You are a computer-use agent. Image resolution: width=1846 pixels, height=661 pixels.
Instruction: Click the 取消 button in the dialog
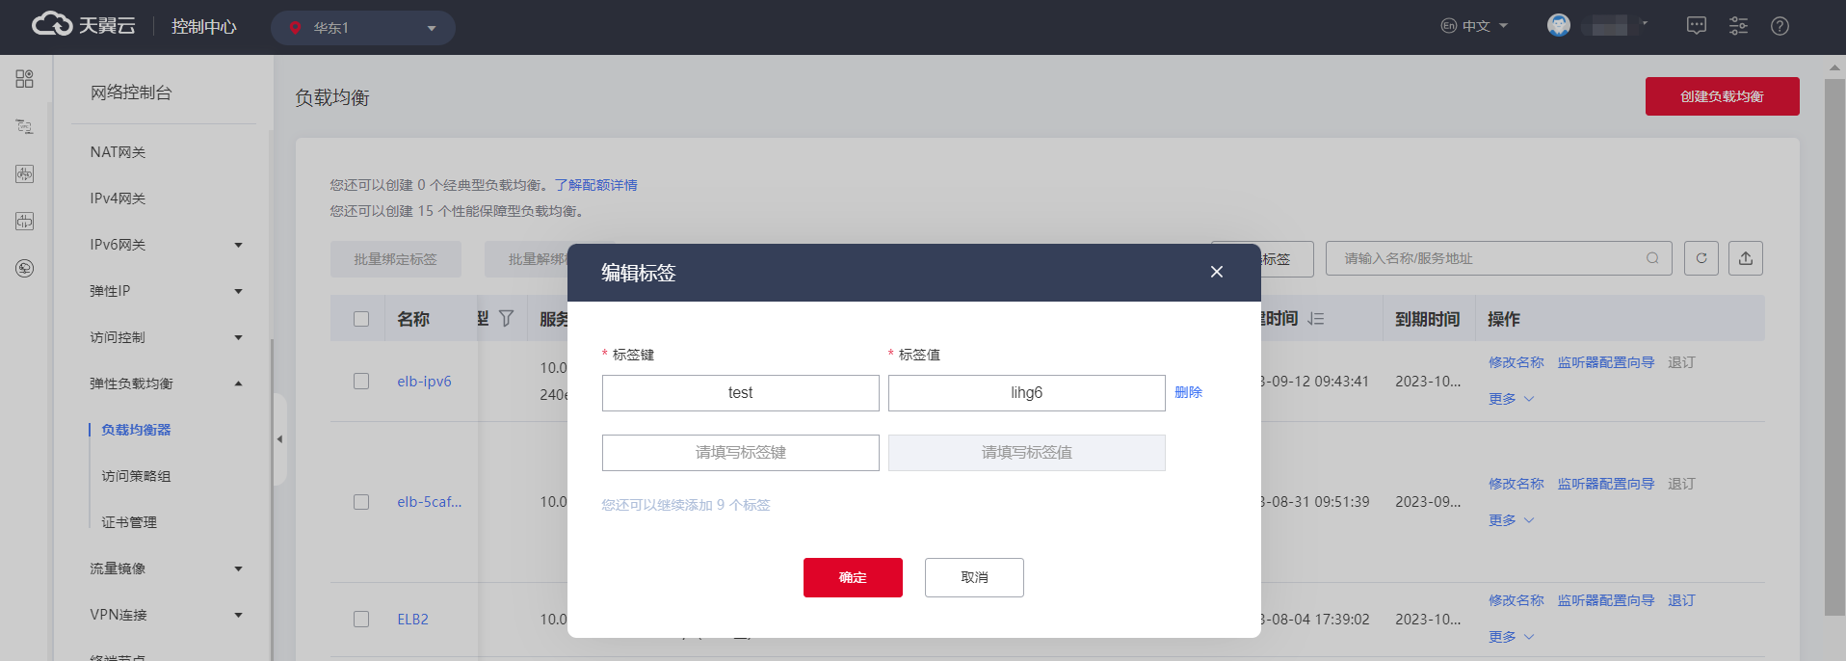click(974, 577)
